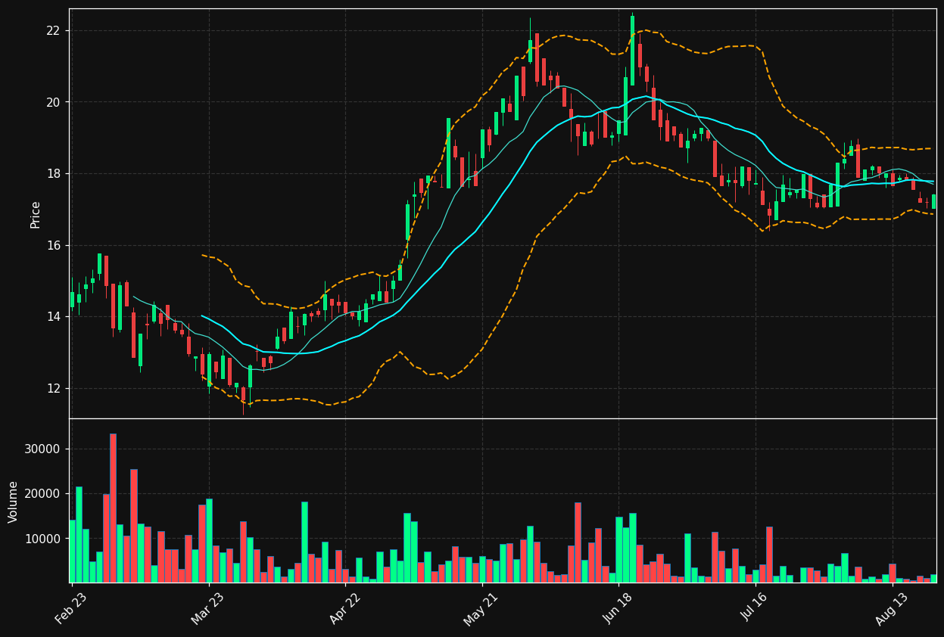Click the 20000 volume tick label
The width and height of the screenshot is (944, 637).
click(x=43, y=494)
